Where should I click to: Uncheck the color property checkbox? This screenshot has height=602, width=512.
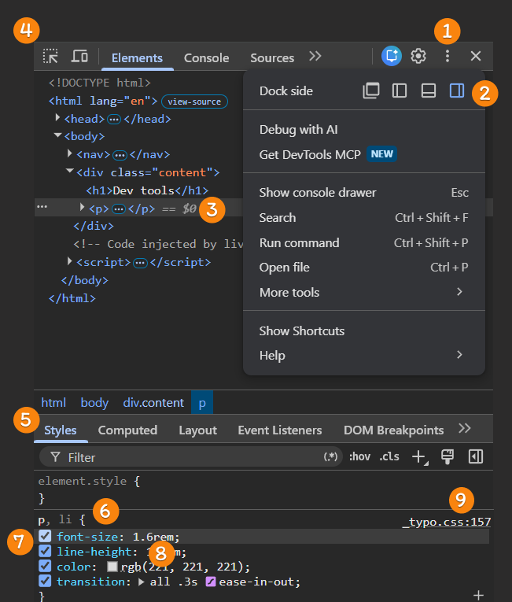[x=45, y=566]
